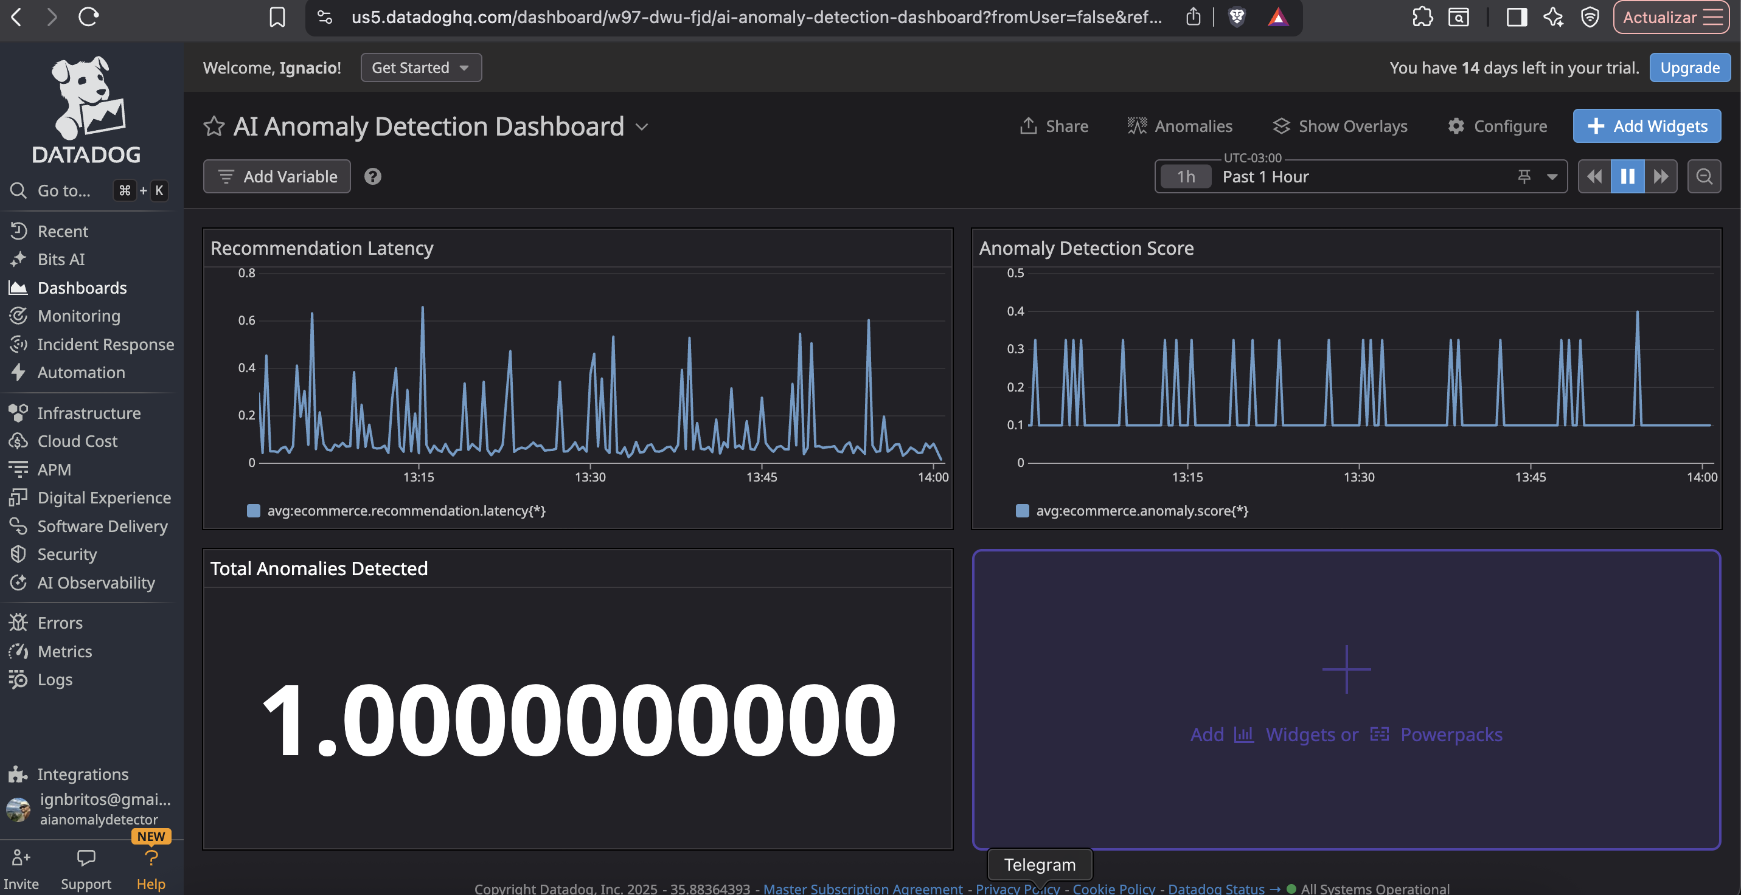Open the variable help question icon

tap(372, 176)
